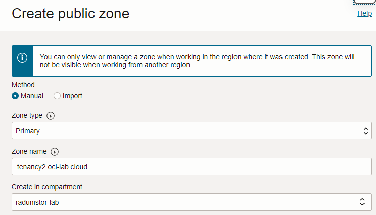This screenshot has height=215, width=376.
Task: Click the "Zone type" label text
Action: coord(27,115)
